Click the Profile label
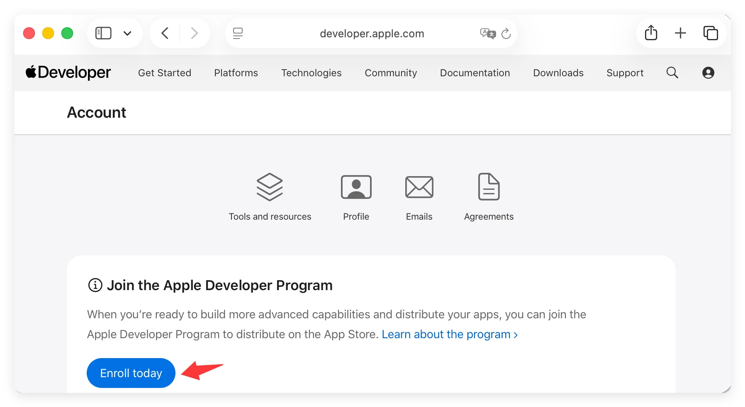This screenshot has height=407, width=745. [x=356, y=216]
